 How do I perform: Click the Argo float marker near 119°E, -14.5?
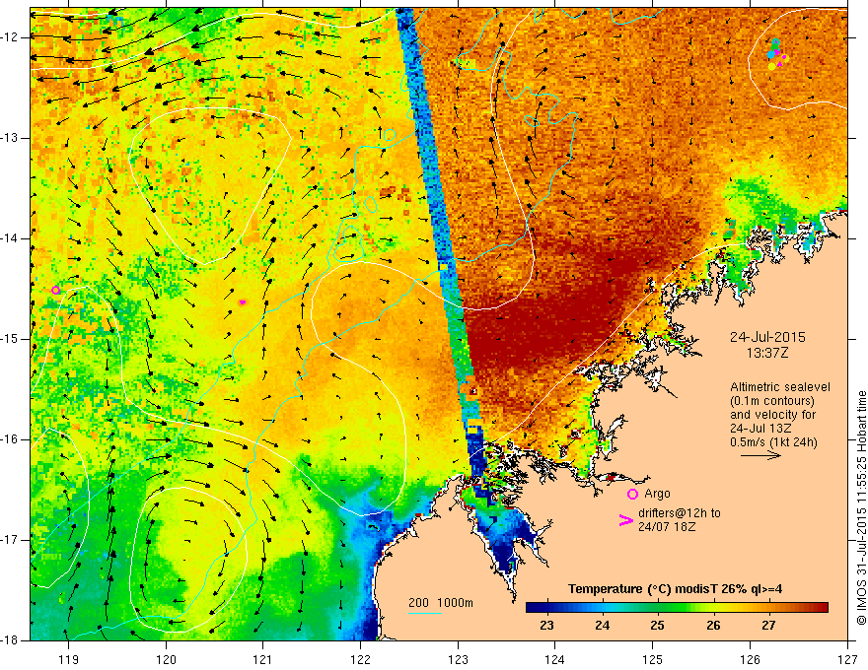(x=55, y=291)
